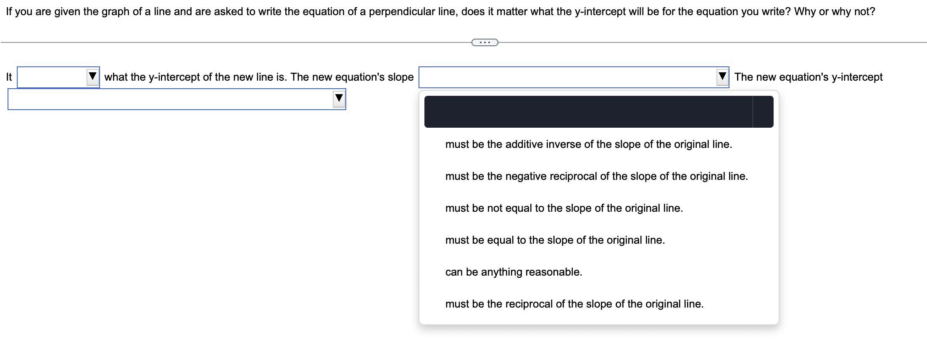927x342 pixels.
Task: Select the blank highlighted option in dropdown list
Action: tap(599, 112)
